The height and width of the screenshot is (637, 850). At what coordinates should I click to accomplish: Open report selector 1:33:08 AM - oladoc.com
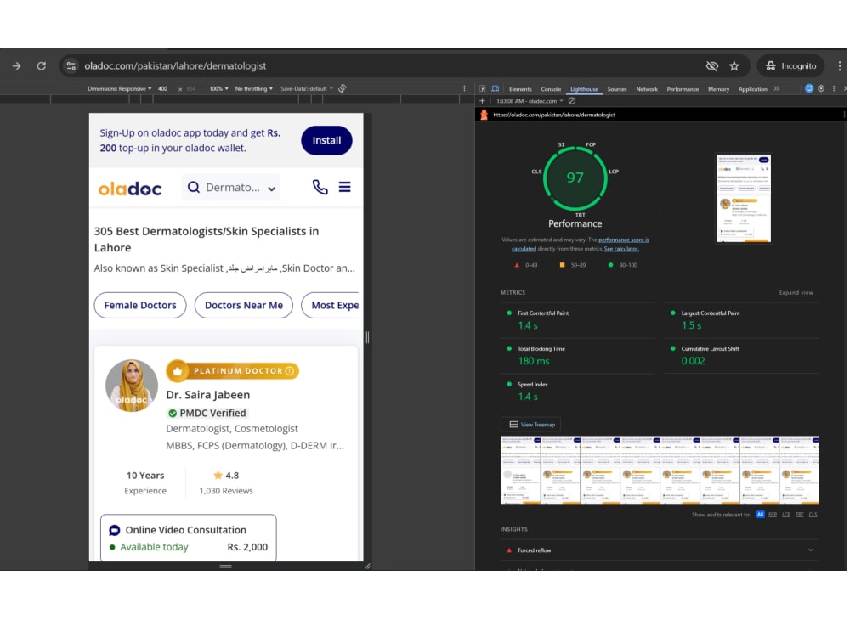pyautogui.click(x=530, y=101)
